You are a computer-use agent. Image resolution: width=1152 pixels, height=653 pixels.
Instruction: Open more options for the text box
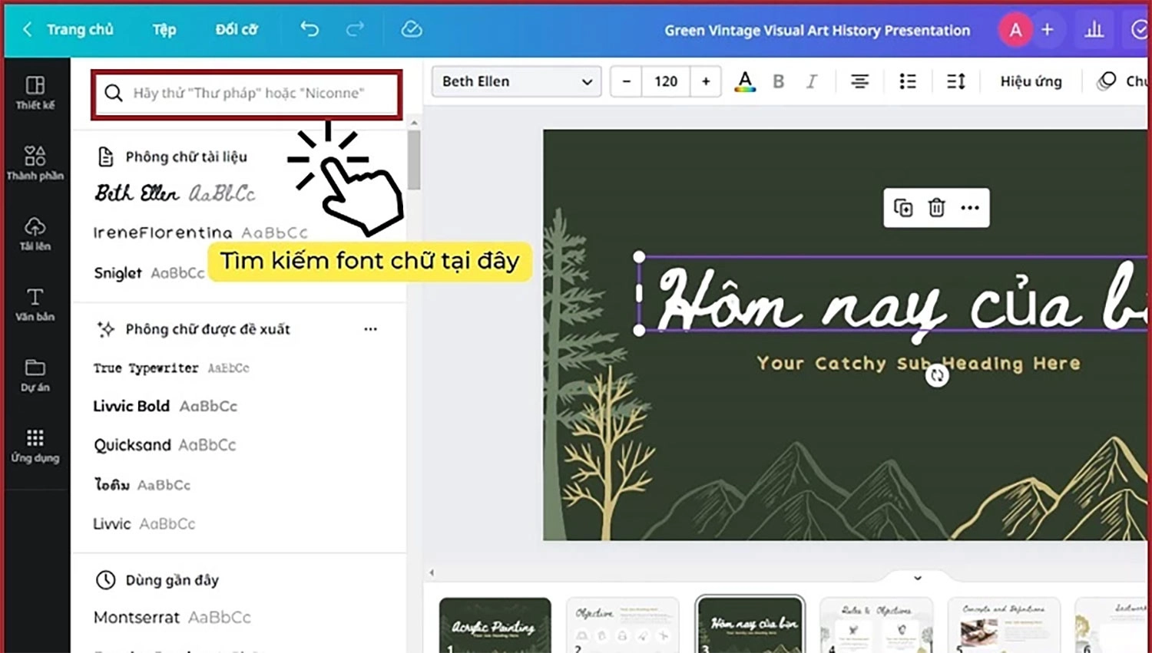click(970, 208)
